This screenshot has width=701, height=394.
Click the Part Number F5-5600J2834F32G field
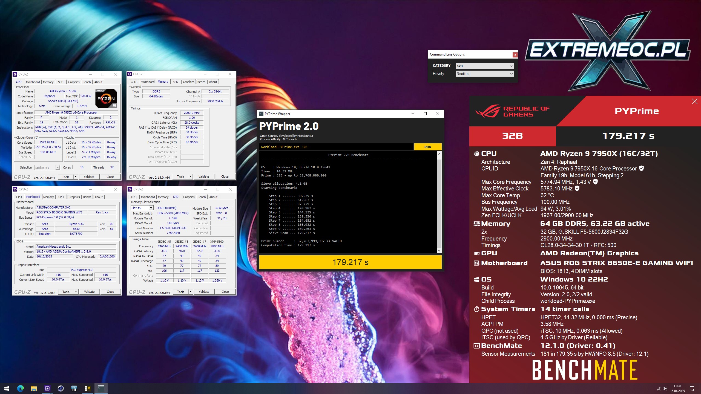173,228
